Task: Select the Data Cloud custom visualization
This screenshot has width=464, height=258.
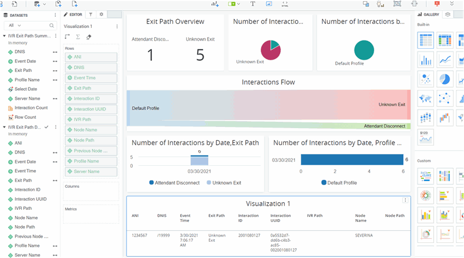Action: [425, 176]
